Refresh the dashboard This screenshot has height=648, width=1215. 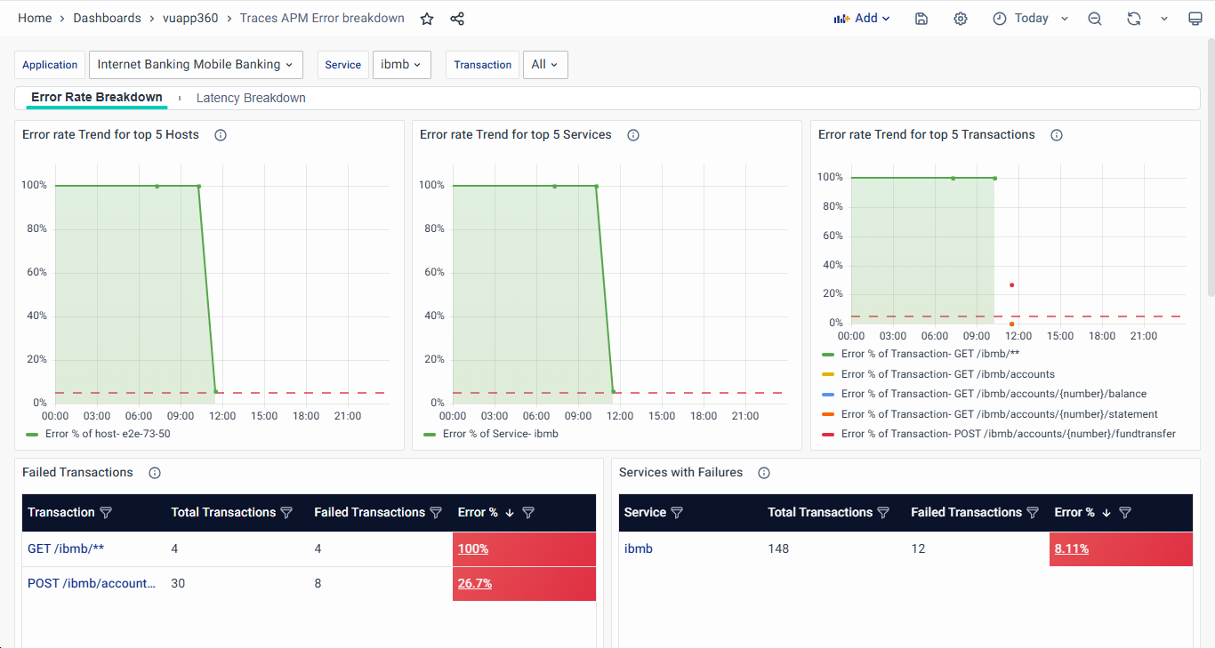click(1133, 19)
